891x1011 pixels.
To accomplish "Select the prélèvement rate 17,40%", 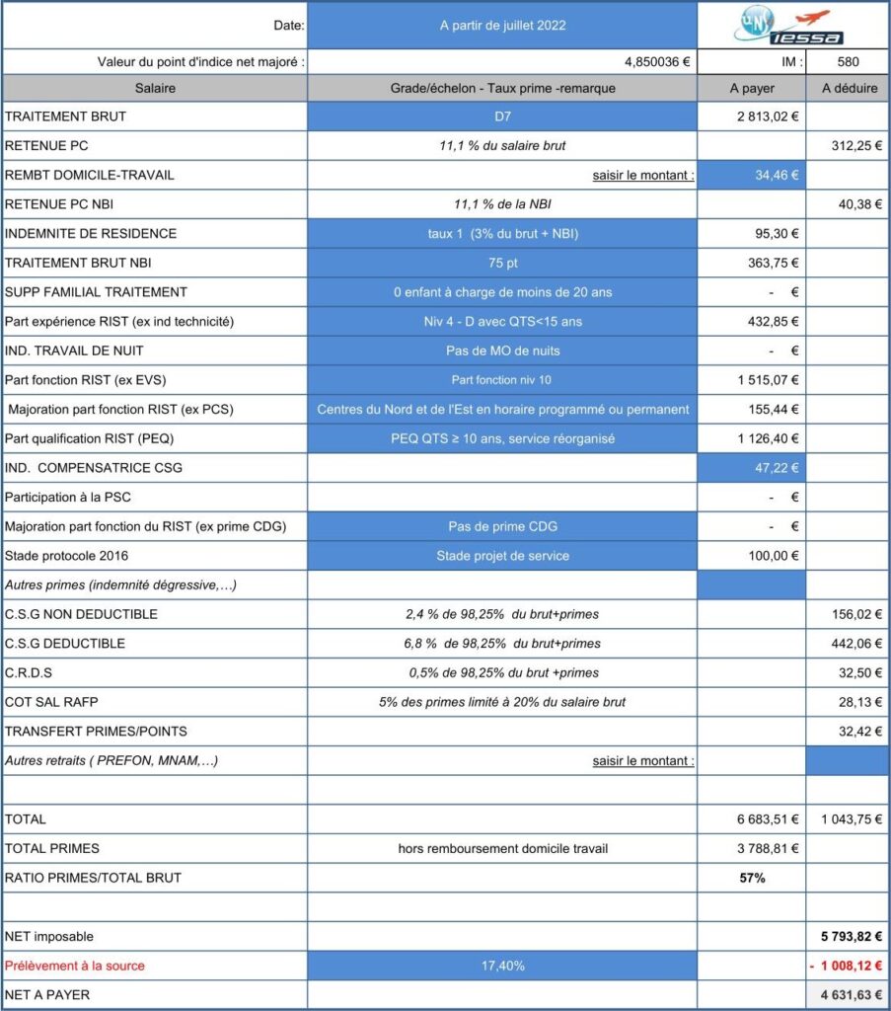I will (502, 966).
